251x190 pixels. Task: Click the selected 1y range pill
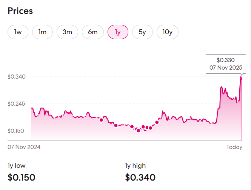118,32
